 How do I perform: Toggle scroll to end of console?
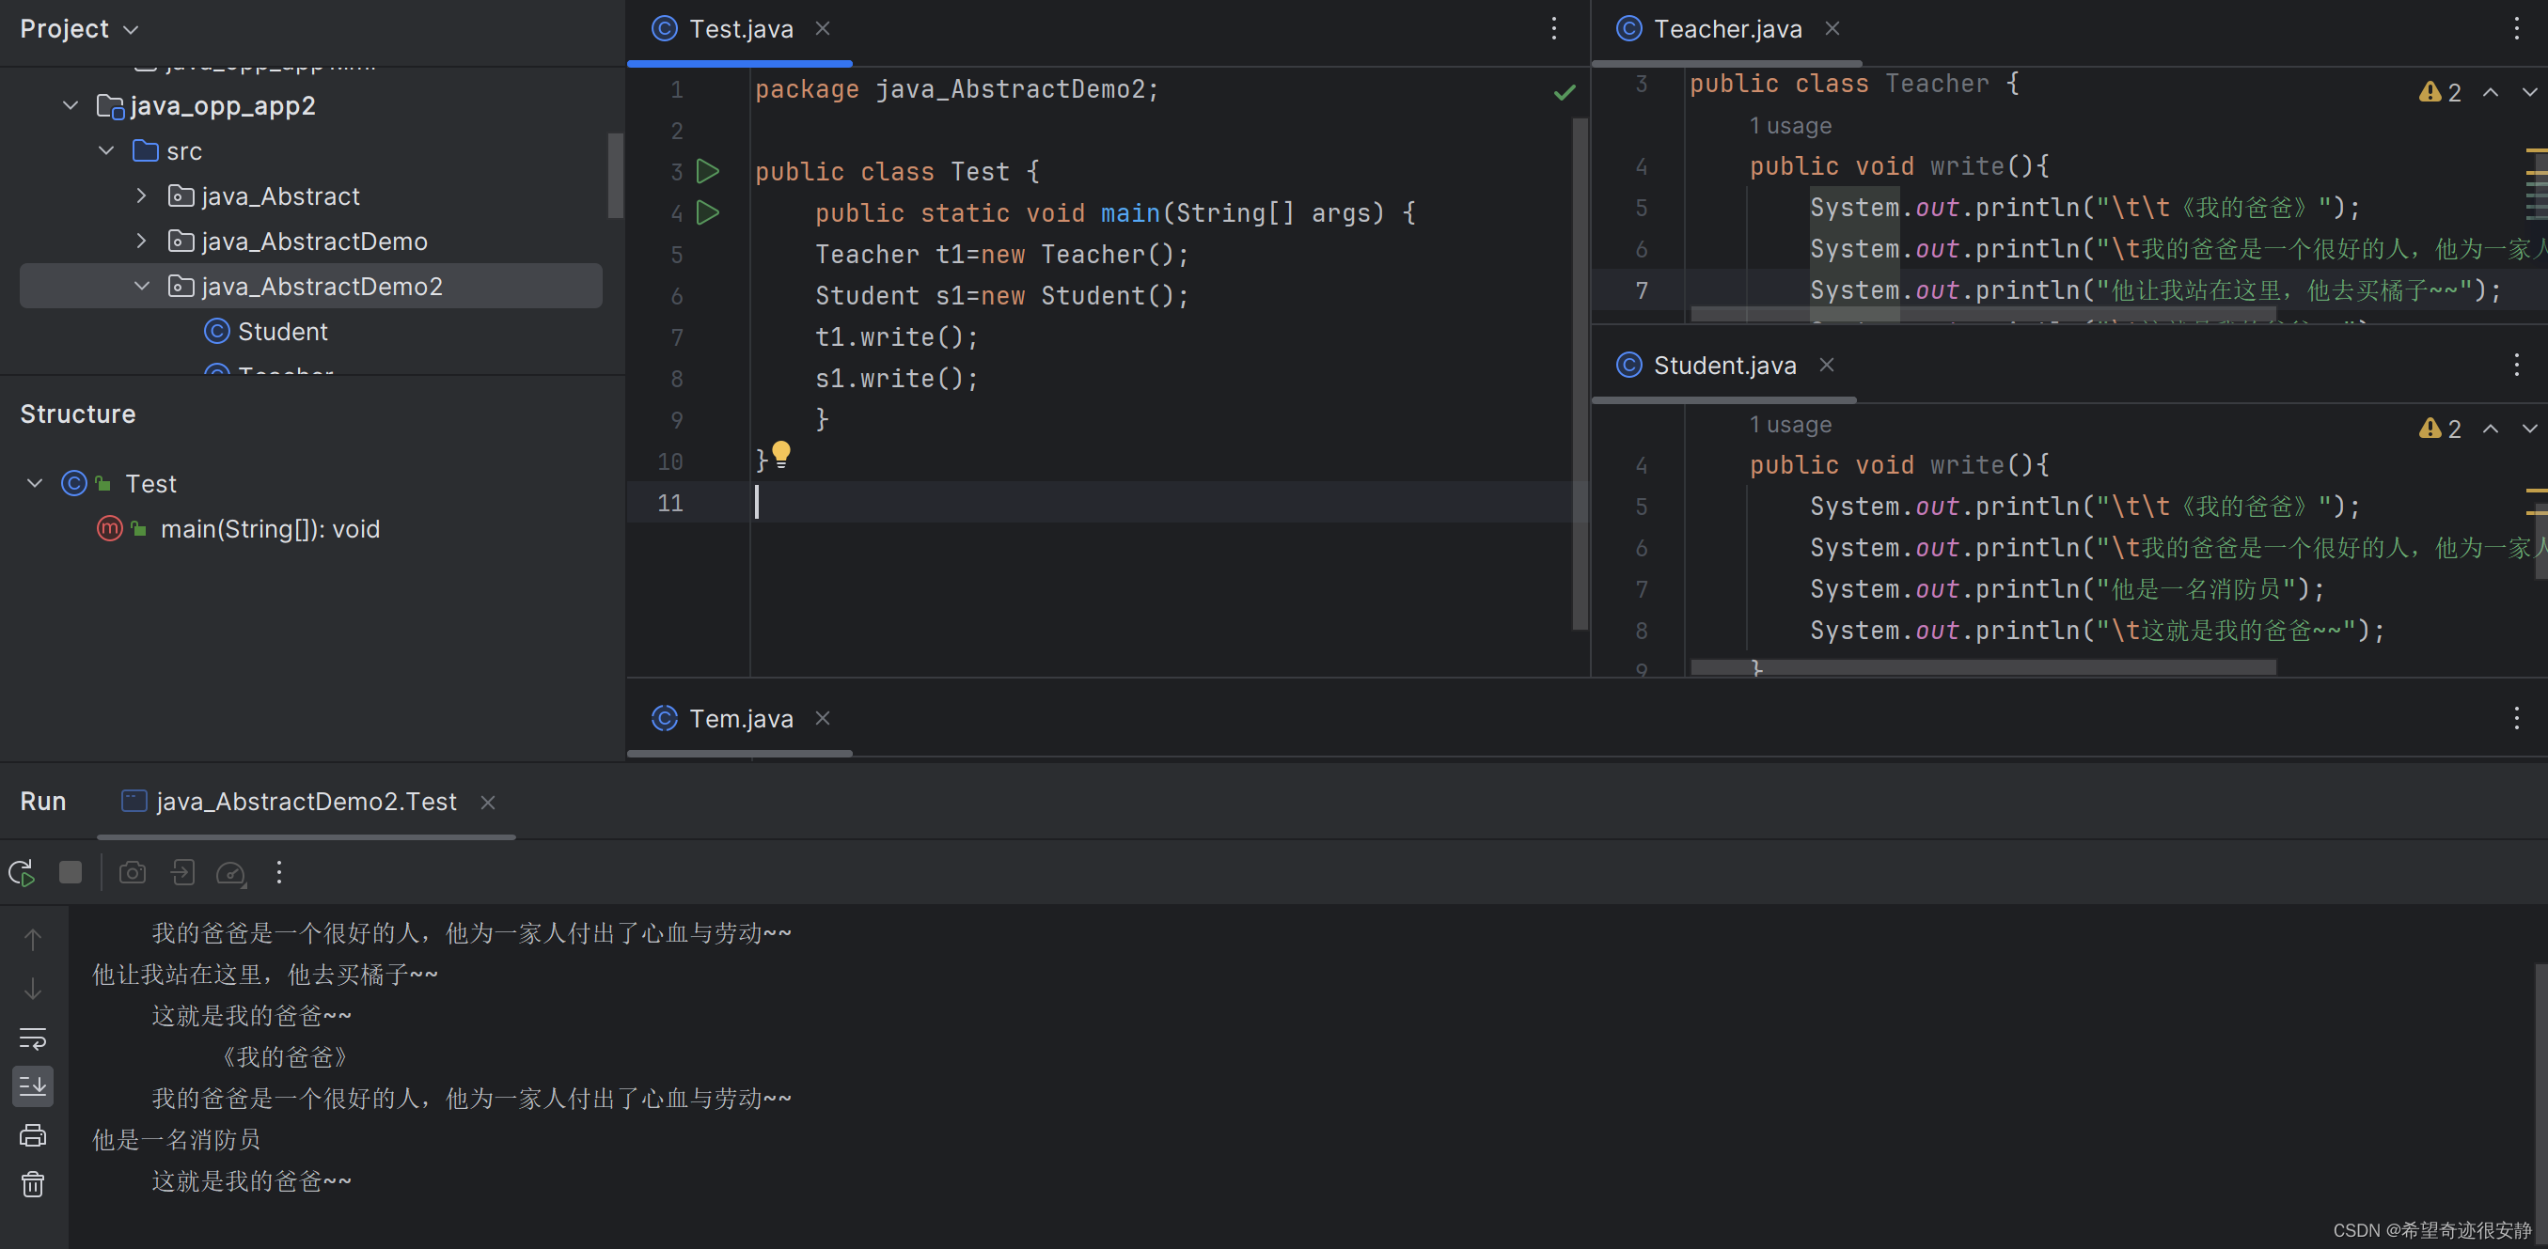point(33,1085)
